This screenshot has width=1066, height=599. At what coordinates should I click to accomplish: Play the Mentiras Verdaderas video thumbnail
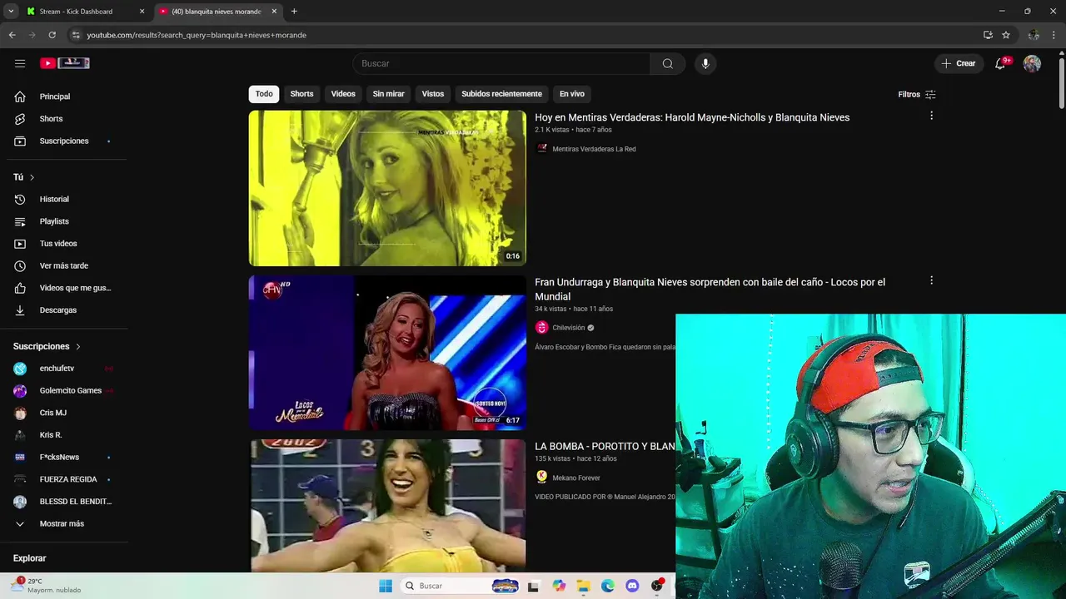(x=387, y=188)
